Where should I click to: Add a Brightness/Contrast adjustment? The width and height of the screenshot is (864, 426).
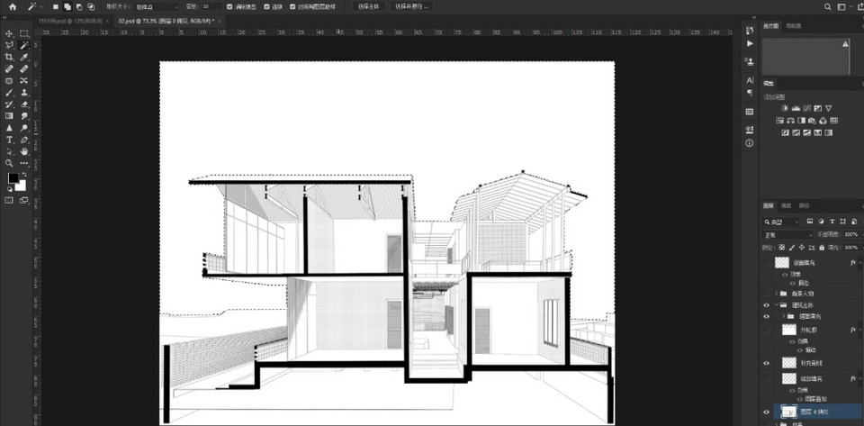click(x=784, y=108)
